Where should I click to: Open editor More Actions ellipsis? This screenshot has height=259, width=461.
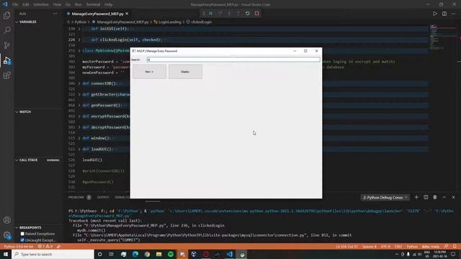(x=453, y=14)
